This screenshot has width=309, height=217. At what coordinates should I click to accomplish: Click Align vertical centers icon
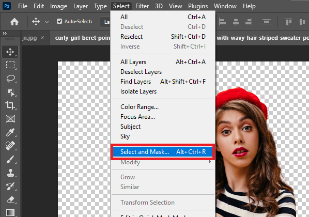[302, 22]
